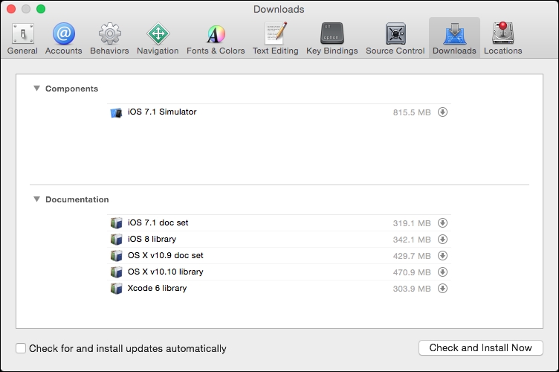Click the 319.1 MB size value
Image resolution: width=559 pixels, height=372 pixels.
tap(412, 224)
